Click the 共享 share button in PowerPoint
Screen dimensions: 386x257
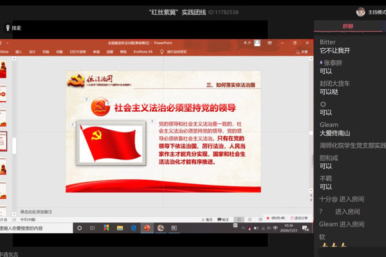point(303,52)
